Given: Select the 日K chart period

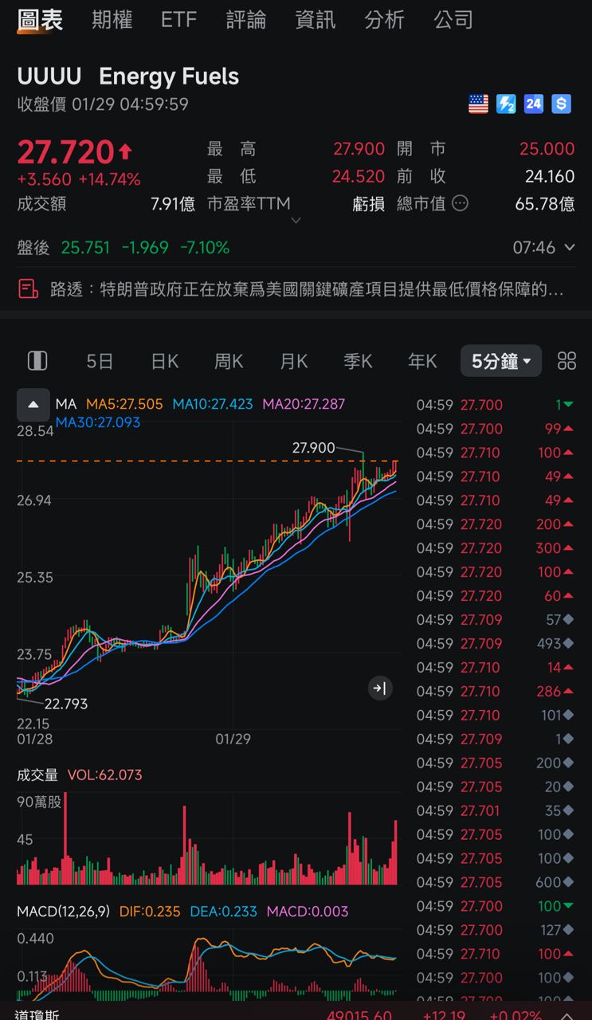Looking at the screenshot, I should pyautogui.click(x=164, y=361).
